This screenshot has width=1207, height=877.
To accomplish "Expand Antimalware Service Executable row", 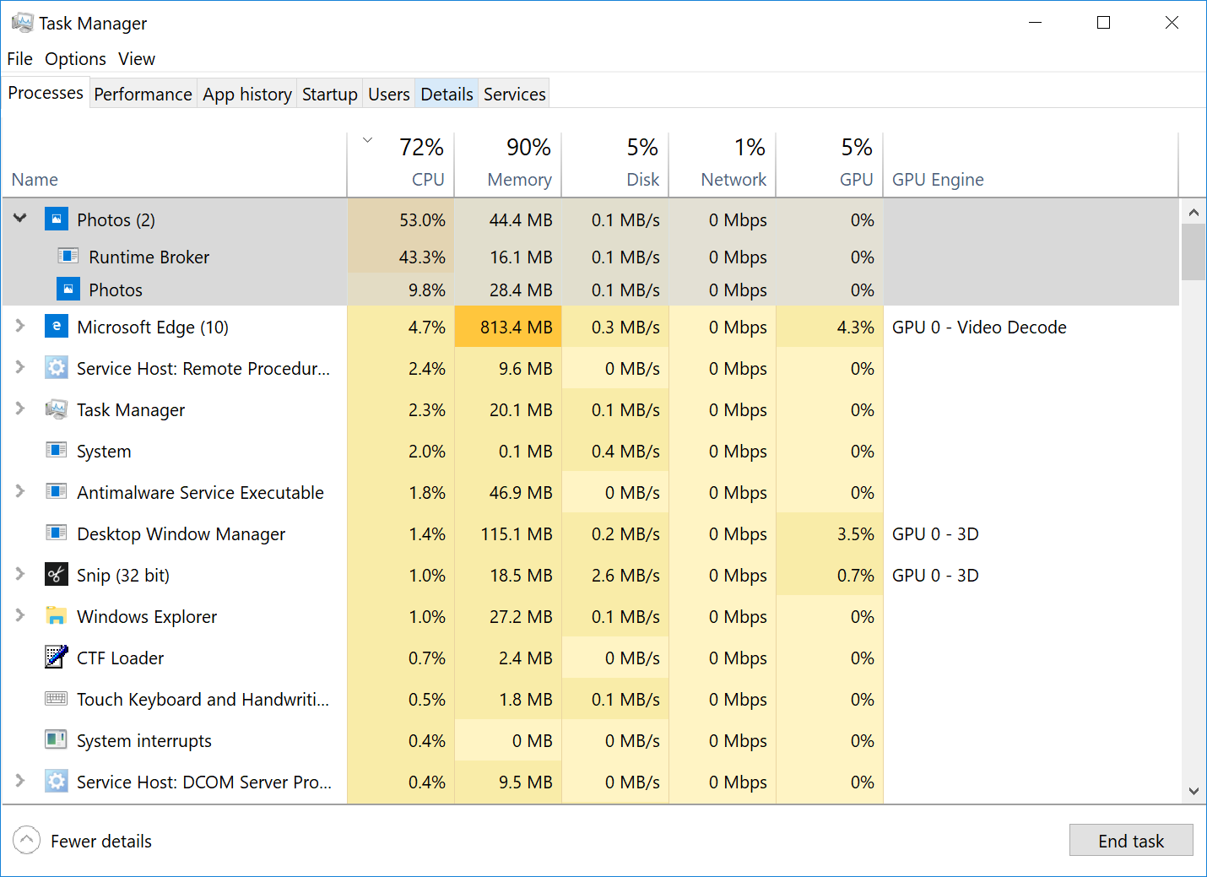I will click(20, 491).
